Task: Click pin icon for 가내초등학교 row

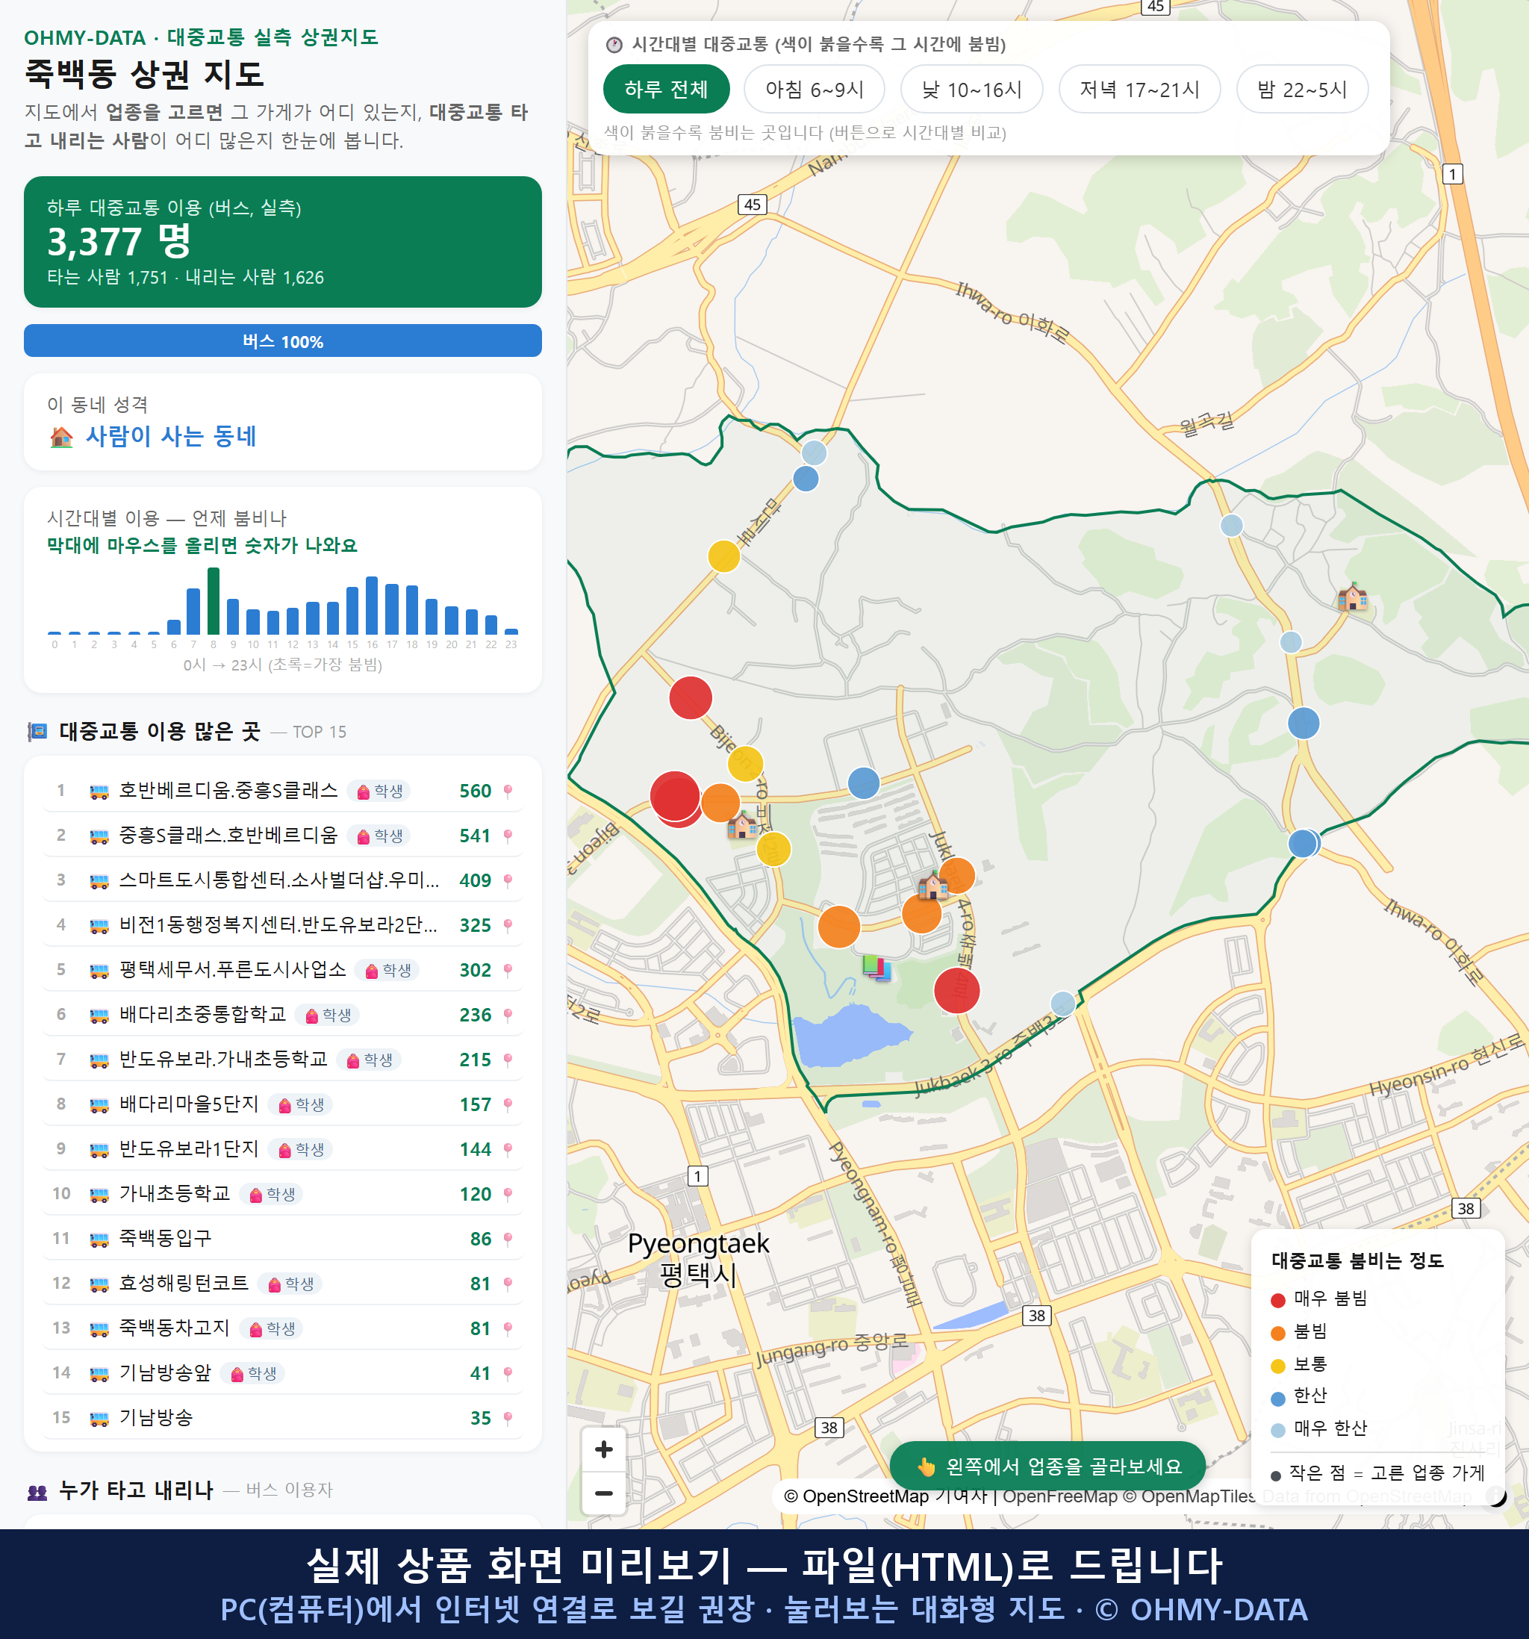Action: coord(508,1194)
